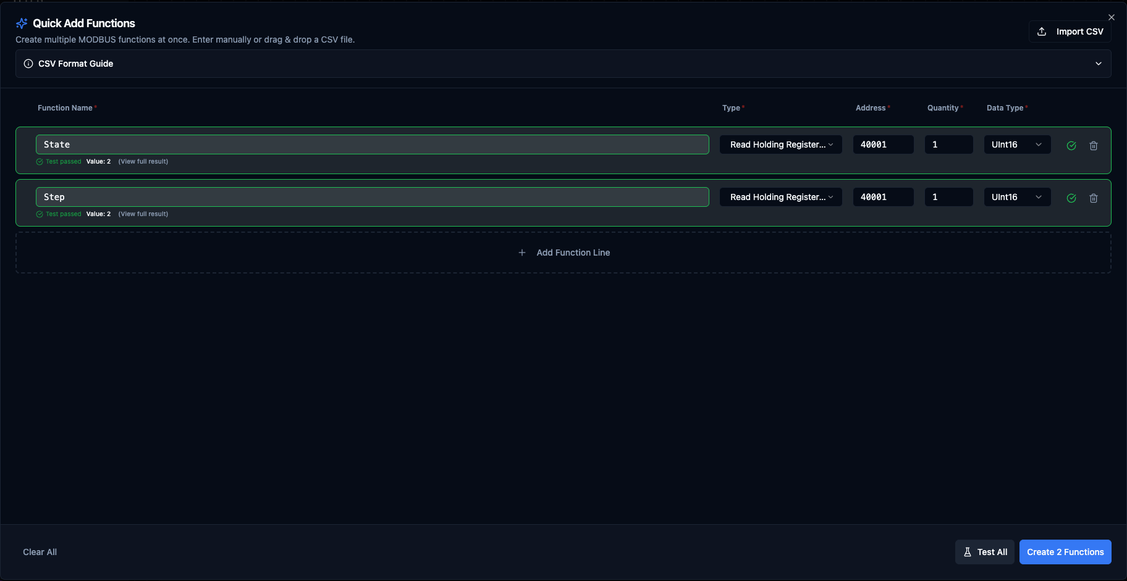Click Address field in State row
The width and height of the screenshot is (1127, 581).
point(882,144)
